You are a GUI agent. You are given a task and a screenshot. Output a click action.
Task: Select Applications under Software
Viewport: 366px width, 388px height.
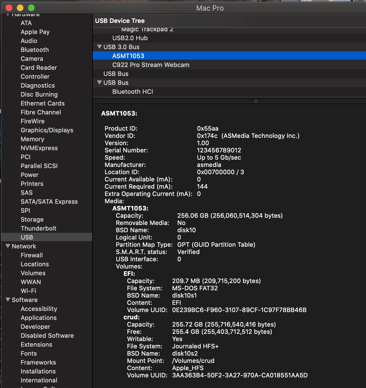click(39, 318)
